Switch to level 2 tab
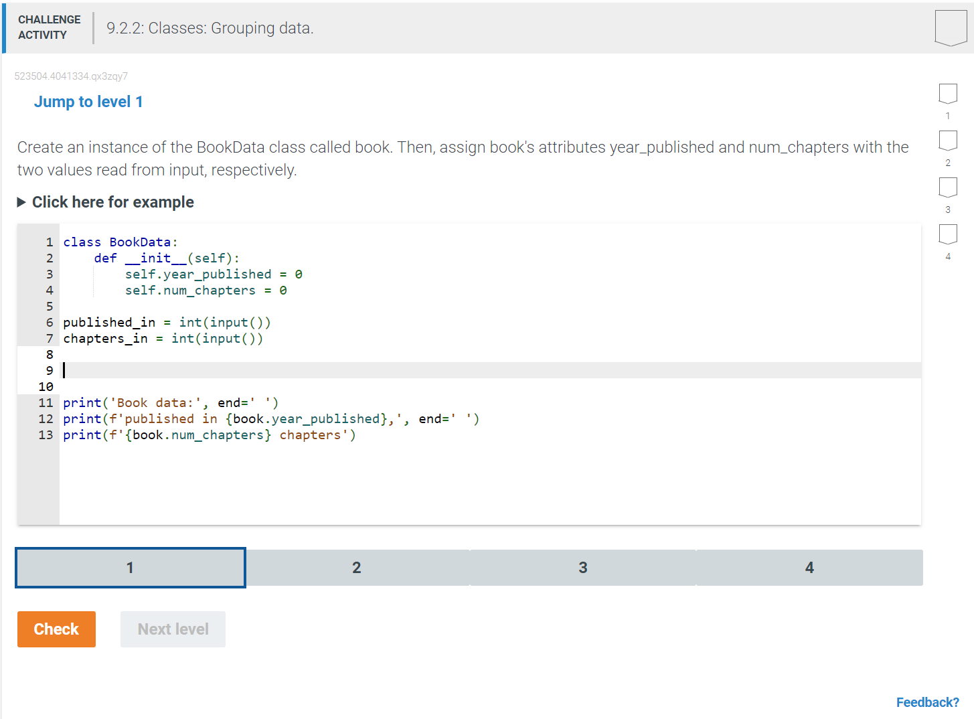Viewport: 974px width, 719px height. coord(356,567)
